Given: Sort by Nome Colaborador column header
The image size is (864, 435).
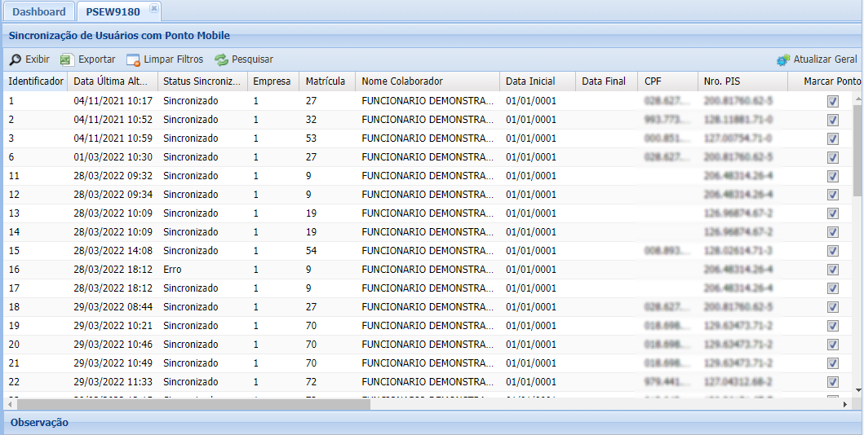Looking at the screenshot, I should tap(402, 81).
